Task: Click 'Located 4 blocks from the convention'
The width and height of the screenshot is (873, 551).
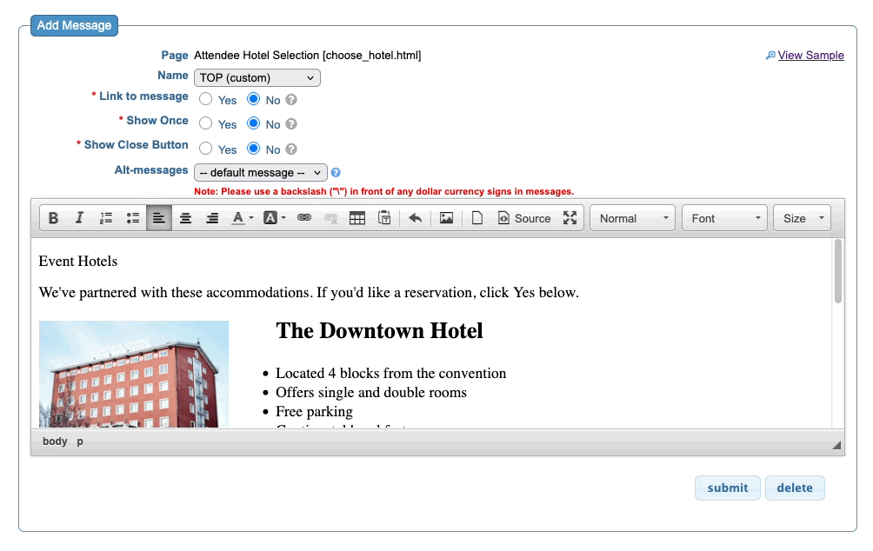Action: (390, 373)
